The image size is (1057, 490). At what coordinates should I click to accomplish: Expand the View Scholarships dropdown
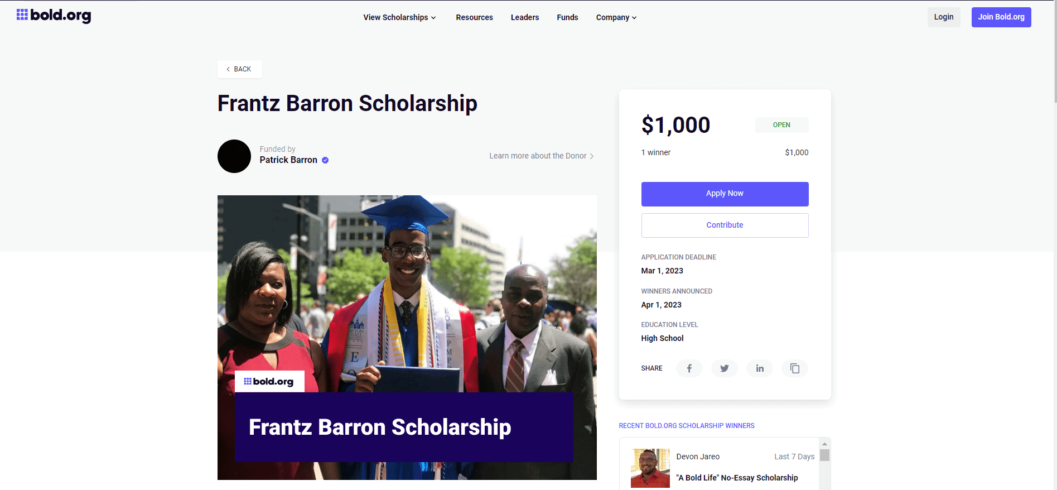(399, 17)
